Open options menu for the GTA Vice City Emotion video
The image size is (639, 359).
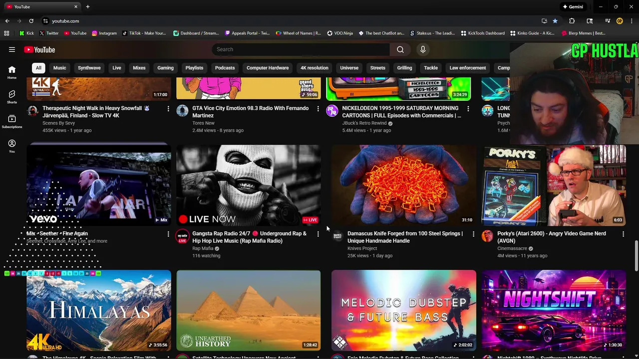click(x=318, y=109)
